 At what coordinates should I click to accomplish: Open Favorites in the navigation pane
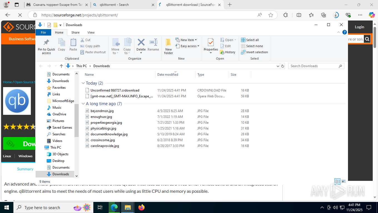click(59, 88)
